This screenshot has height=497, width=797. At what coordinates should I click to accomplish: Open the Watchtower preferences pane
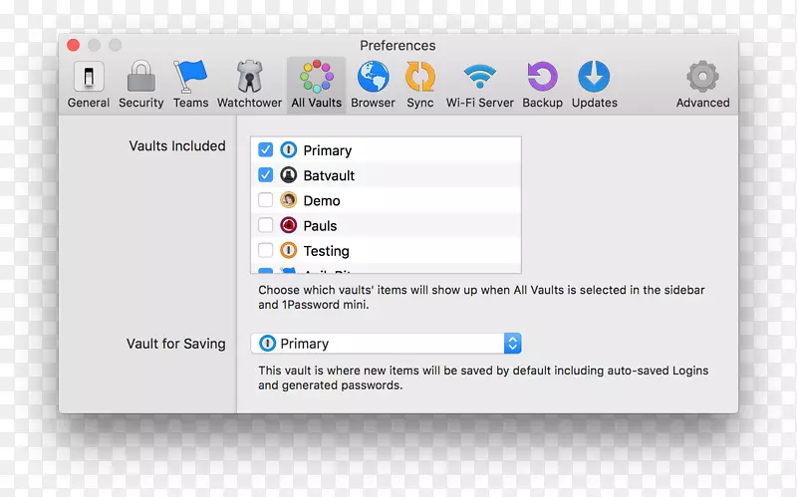(249, 85)
